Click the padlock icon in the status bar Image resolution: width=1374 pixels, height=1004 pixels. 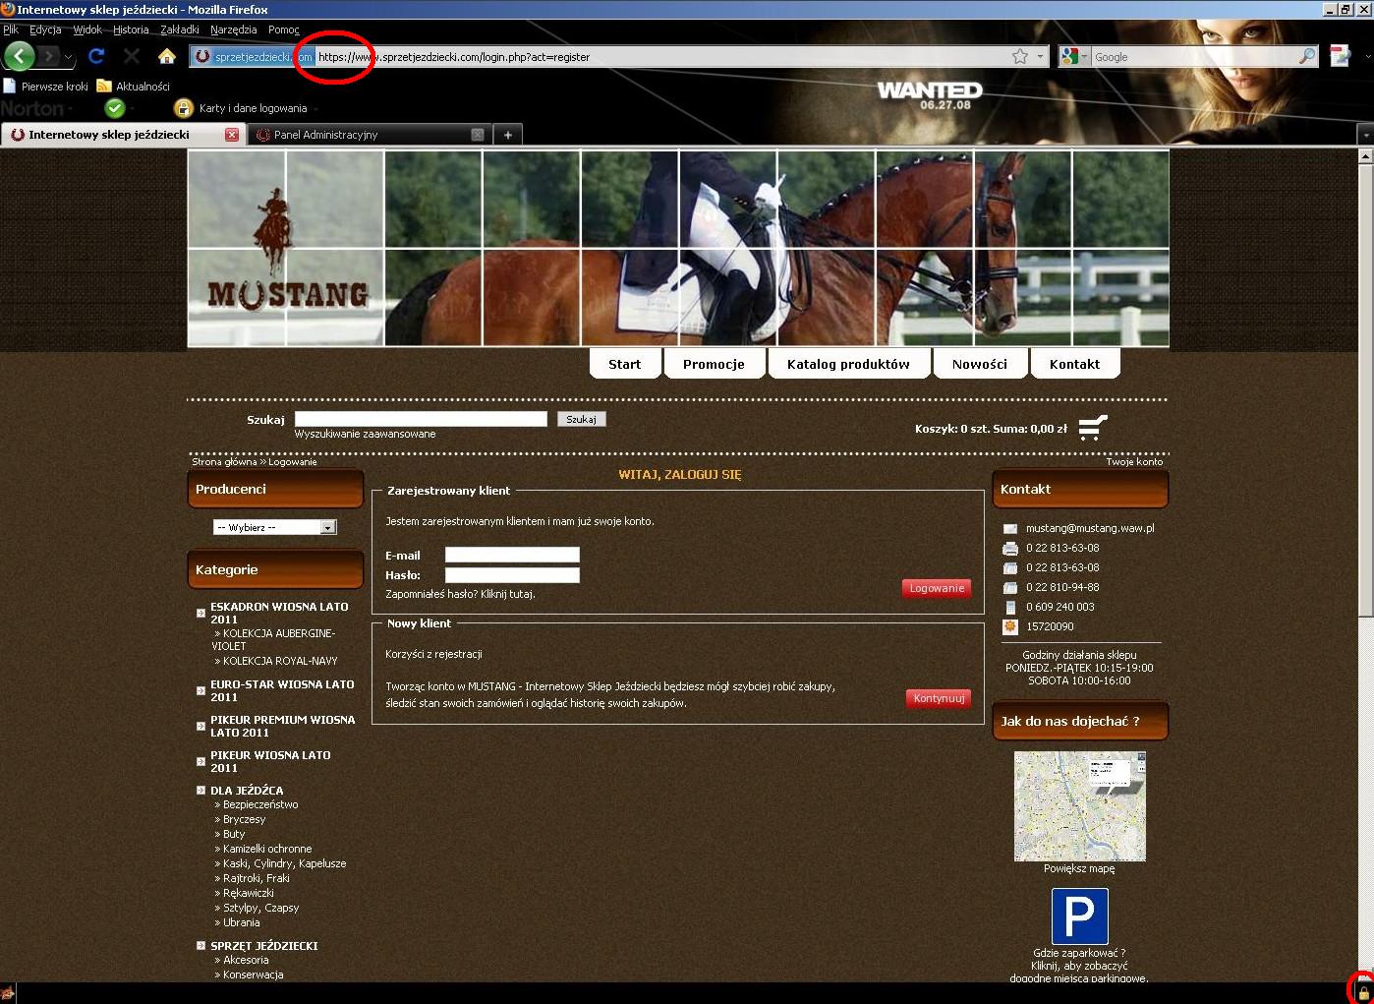[1363, 992]
